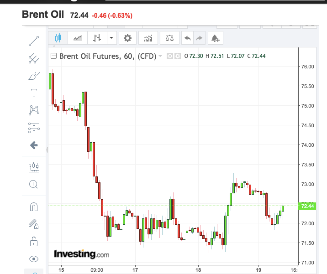Click the 19 date label on time axis
327x274 pixels.
(x=258, y=270)
